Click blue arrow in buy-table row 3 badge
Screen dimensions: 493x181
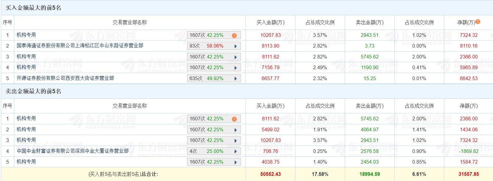pyautogui.click(x=236, y=57)
